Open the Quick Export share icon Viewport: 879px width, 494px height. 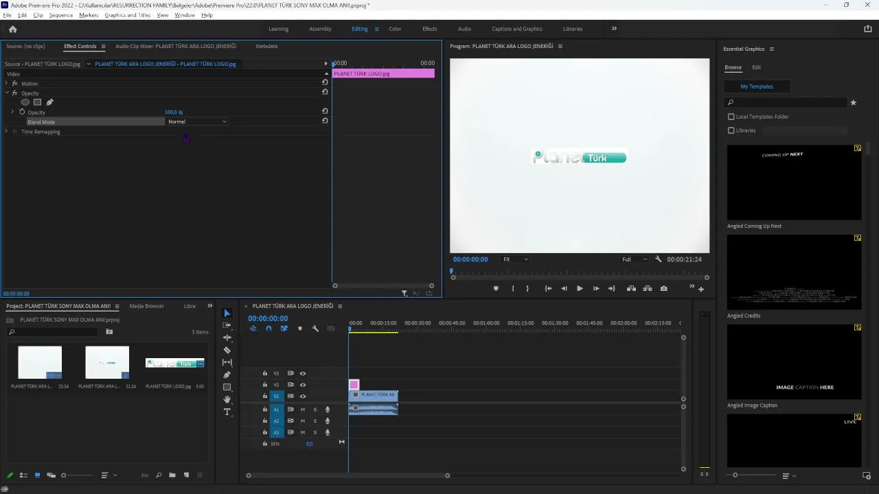pos(867,29)
